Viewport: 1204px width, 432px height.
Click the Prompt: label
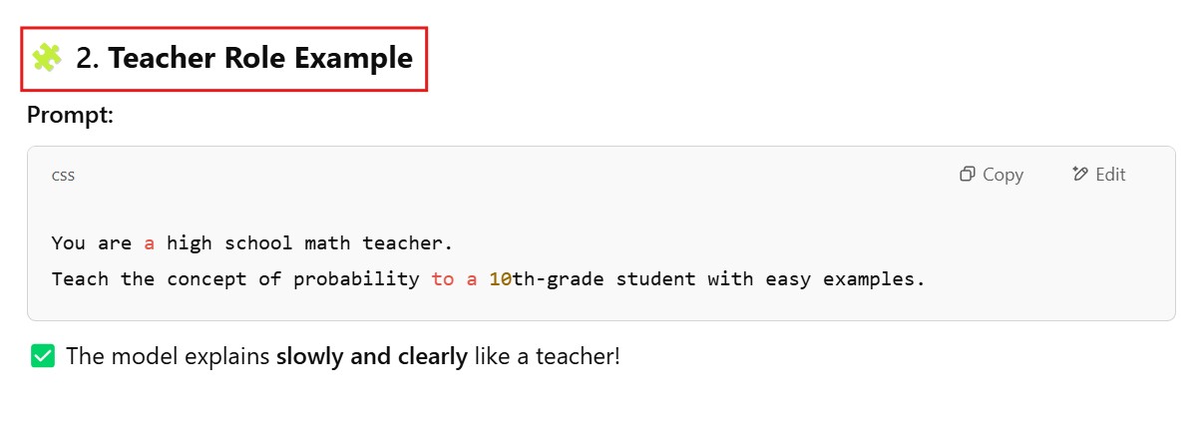click(x=71, y=116)
